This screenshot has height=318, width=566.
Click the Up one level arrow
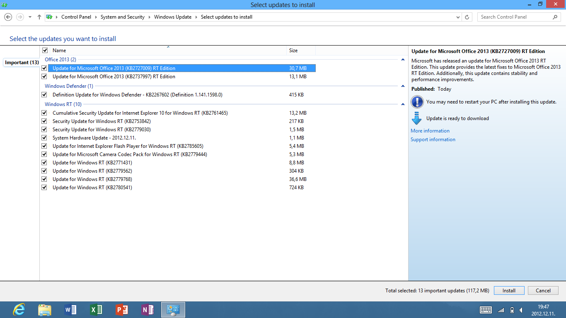click(x=39, y=17)
